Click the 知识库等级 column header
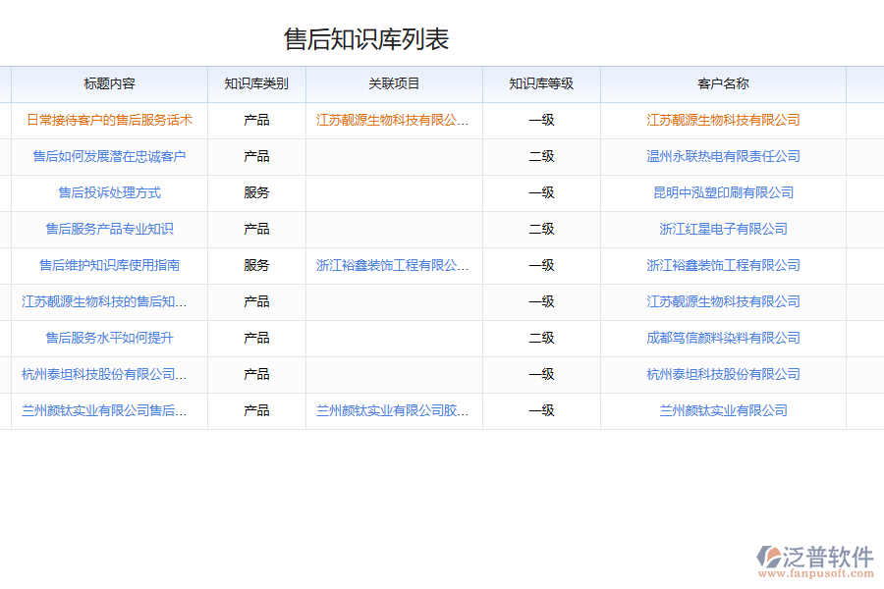The width and height of the screenshot is (884, 589). pyautogui.click(x=541, y=83)
